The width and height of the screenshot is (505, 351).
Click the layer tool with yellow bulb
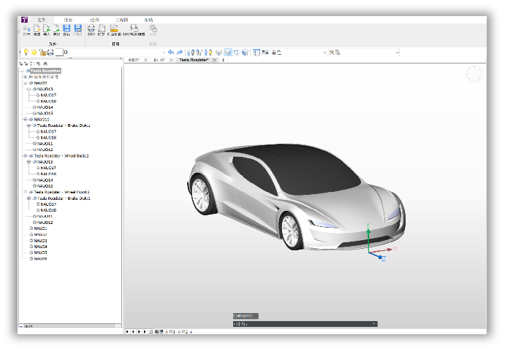click(x=208, y=52)
